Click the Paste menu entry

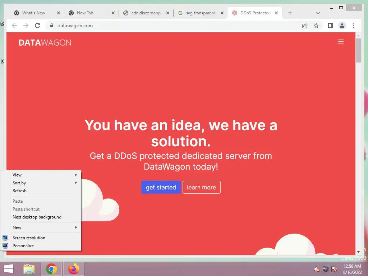point(41,201)
